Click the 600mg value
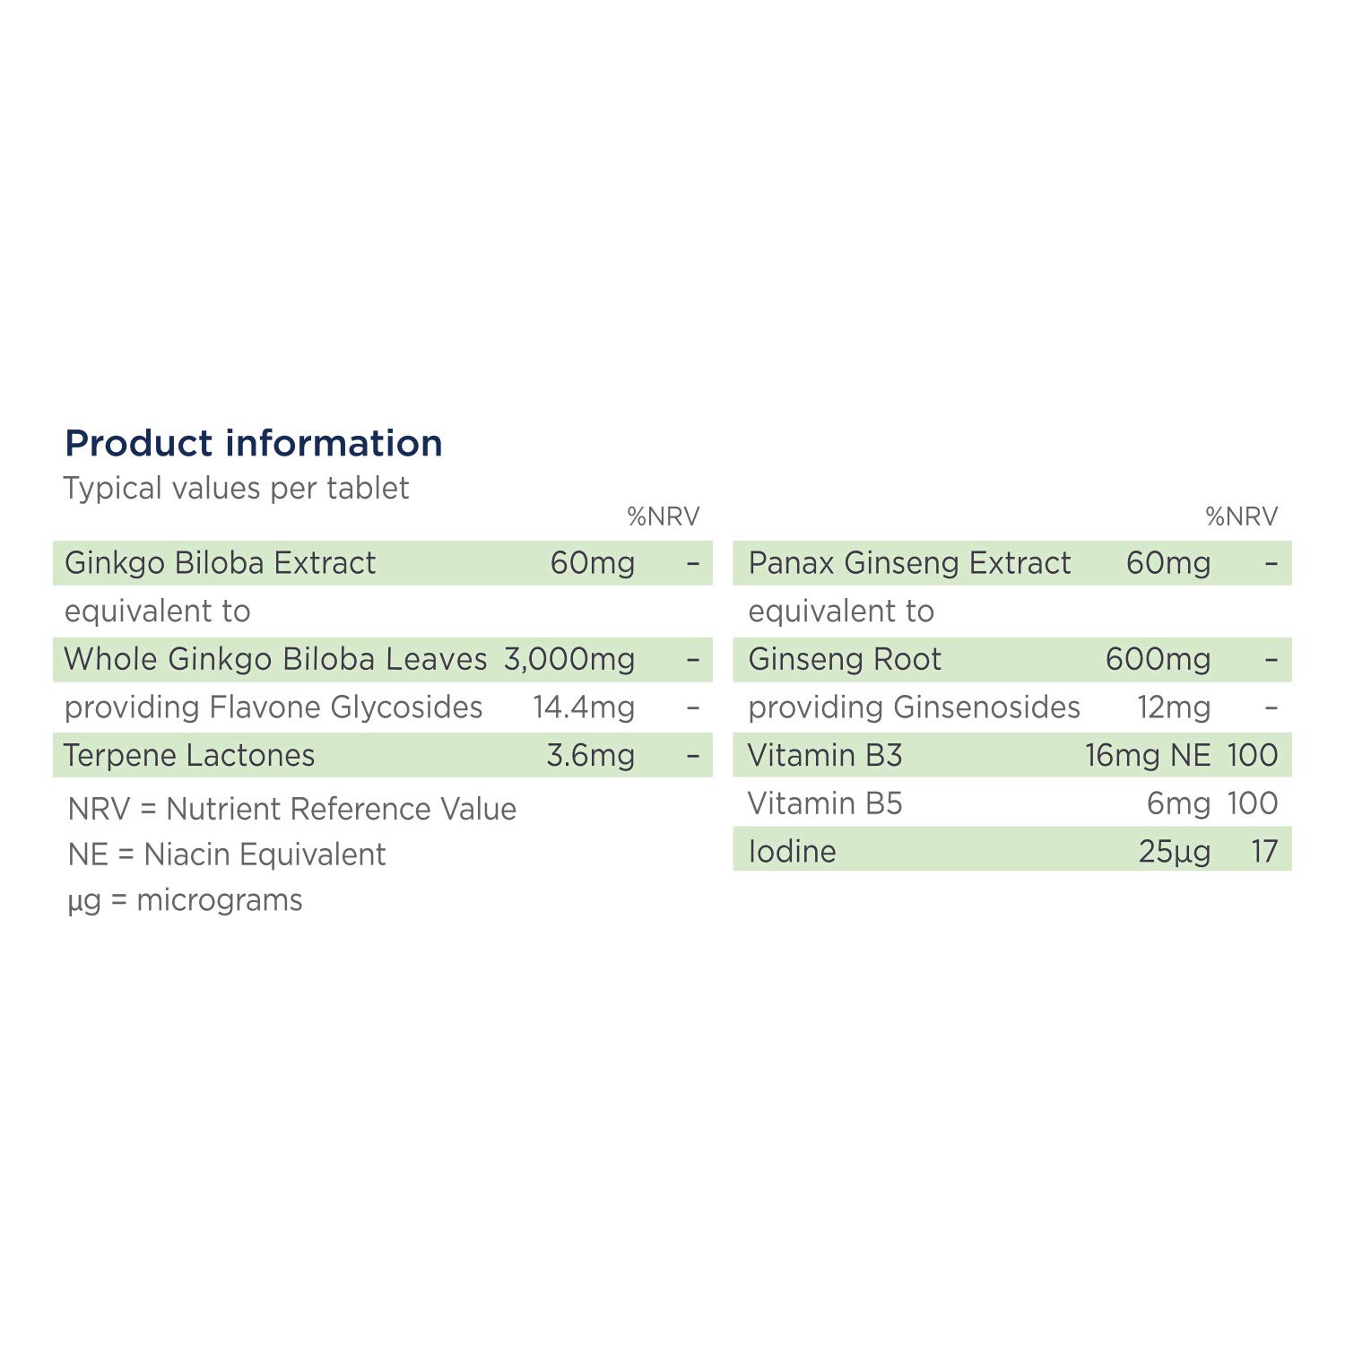The image size is (1345, 1345). pos(1158,659)
